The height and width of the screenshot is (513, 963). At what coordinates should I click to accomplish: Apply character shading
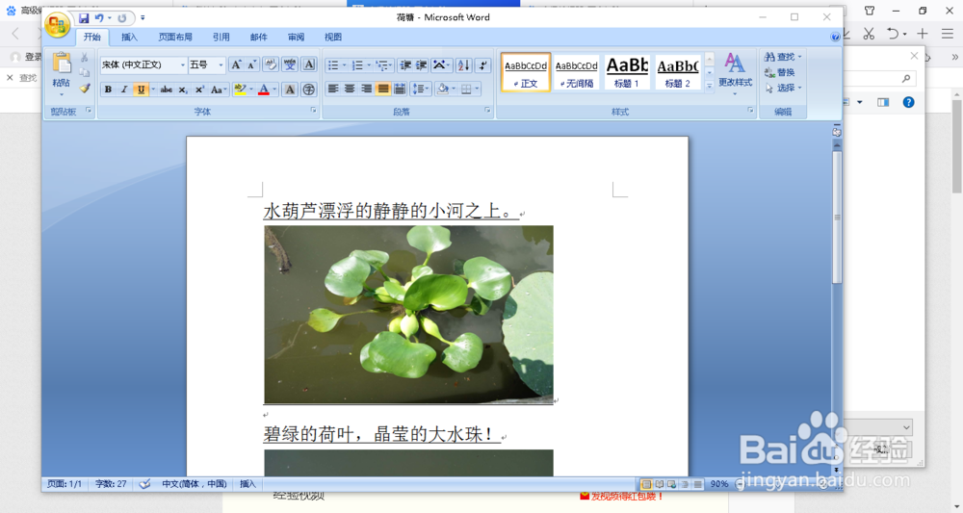point(290,90)
